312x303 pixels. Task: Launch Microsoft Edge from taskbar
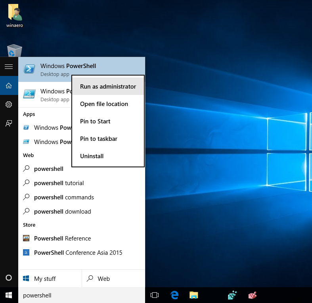coord(174,295)
